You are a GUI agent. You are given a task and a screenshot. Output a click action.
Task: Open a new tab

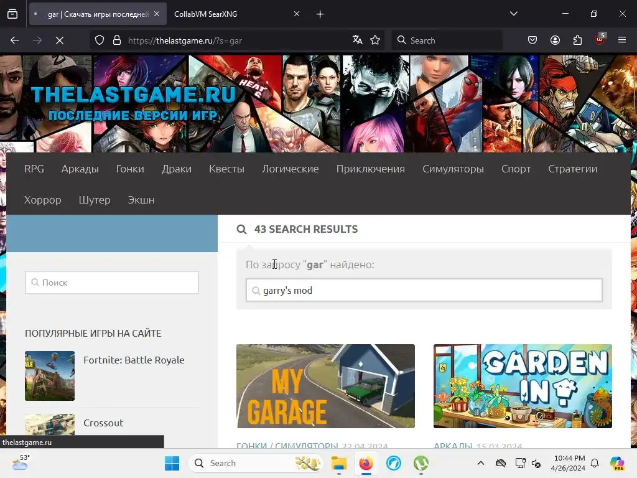tap(320, 14)
